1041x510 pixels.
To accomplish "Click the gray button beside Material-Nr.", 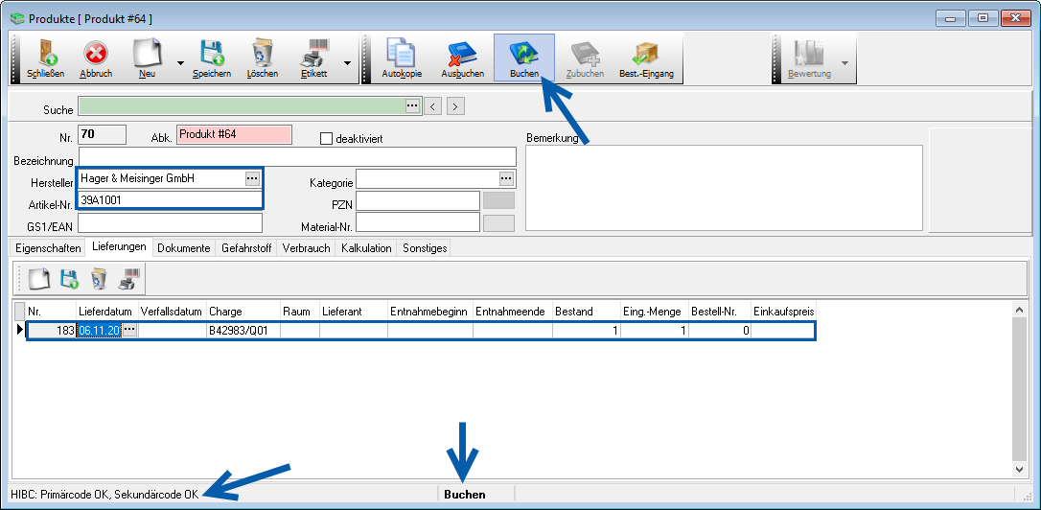I will point(498,223).
